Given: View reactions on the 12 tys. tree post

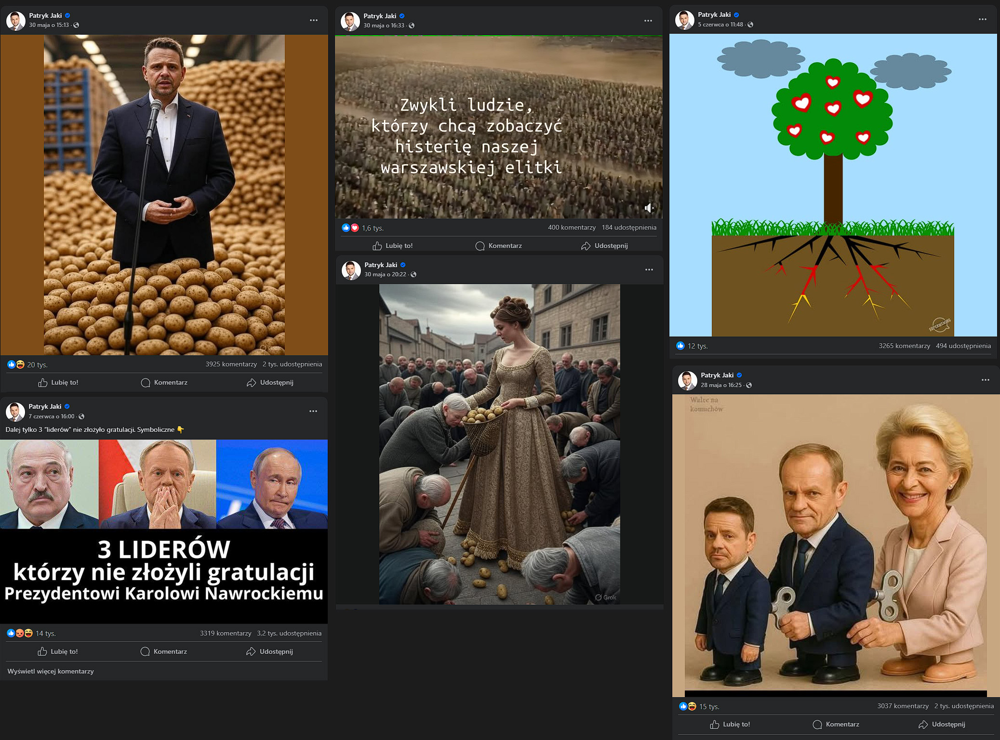Looking at the screenshot, I should tap(692, 346).
